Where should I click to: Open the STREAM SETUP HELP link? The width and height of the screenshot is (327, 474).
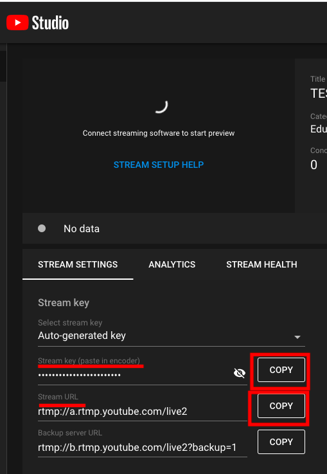[159, 165]
